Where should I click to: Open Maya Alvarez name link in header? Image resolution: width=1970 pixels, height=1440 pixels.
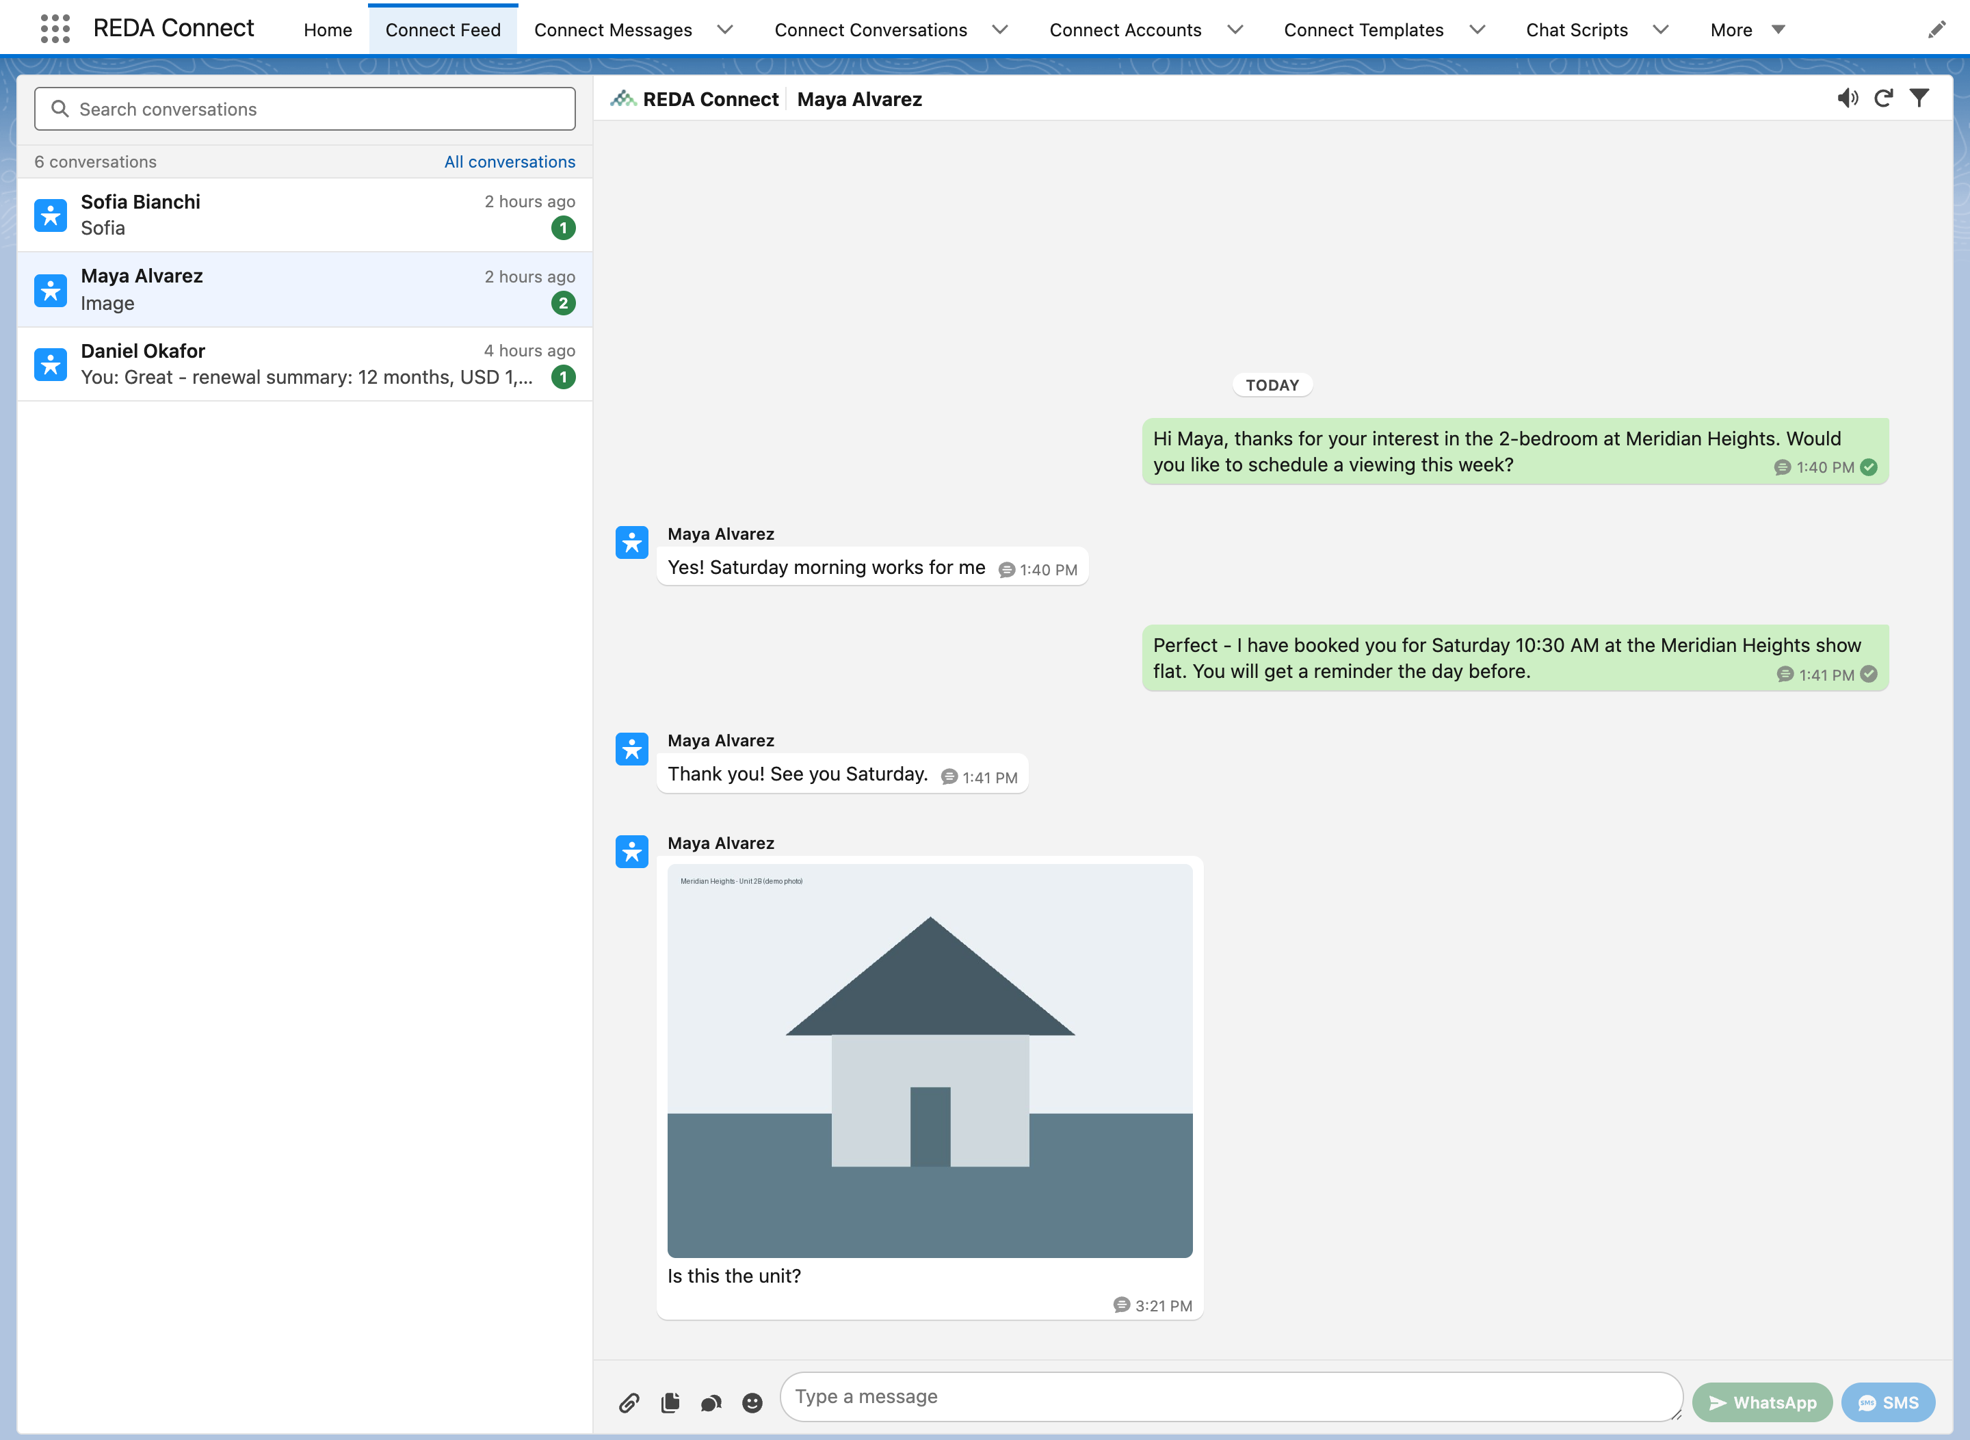pyautogui.click(x=859, y=99)
